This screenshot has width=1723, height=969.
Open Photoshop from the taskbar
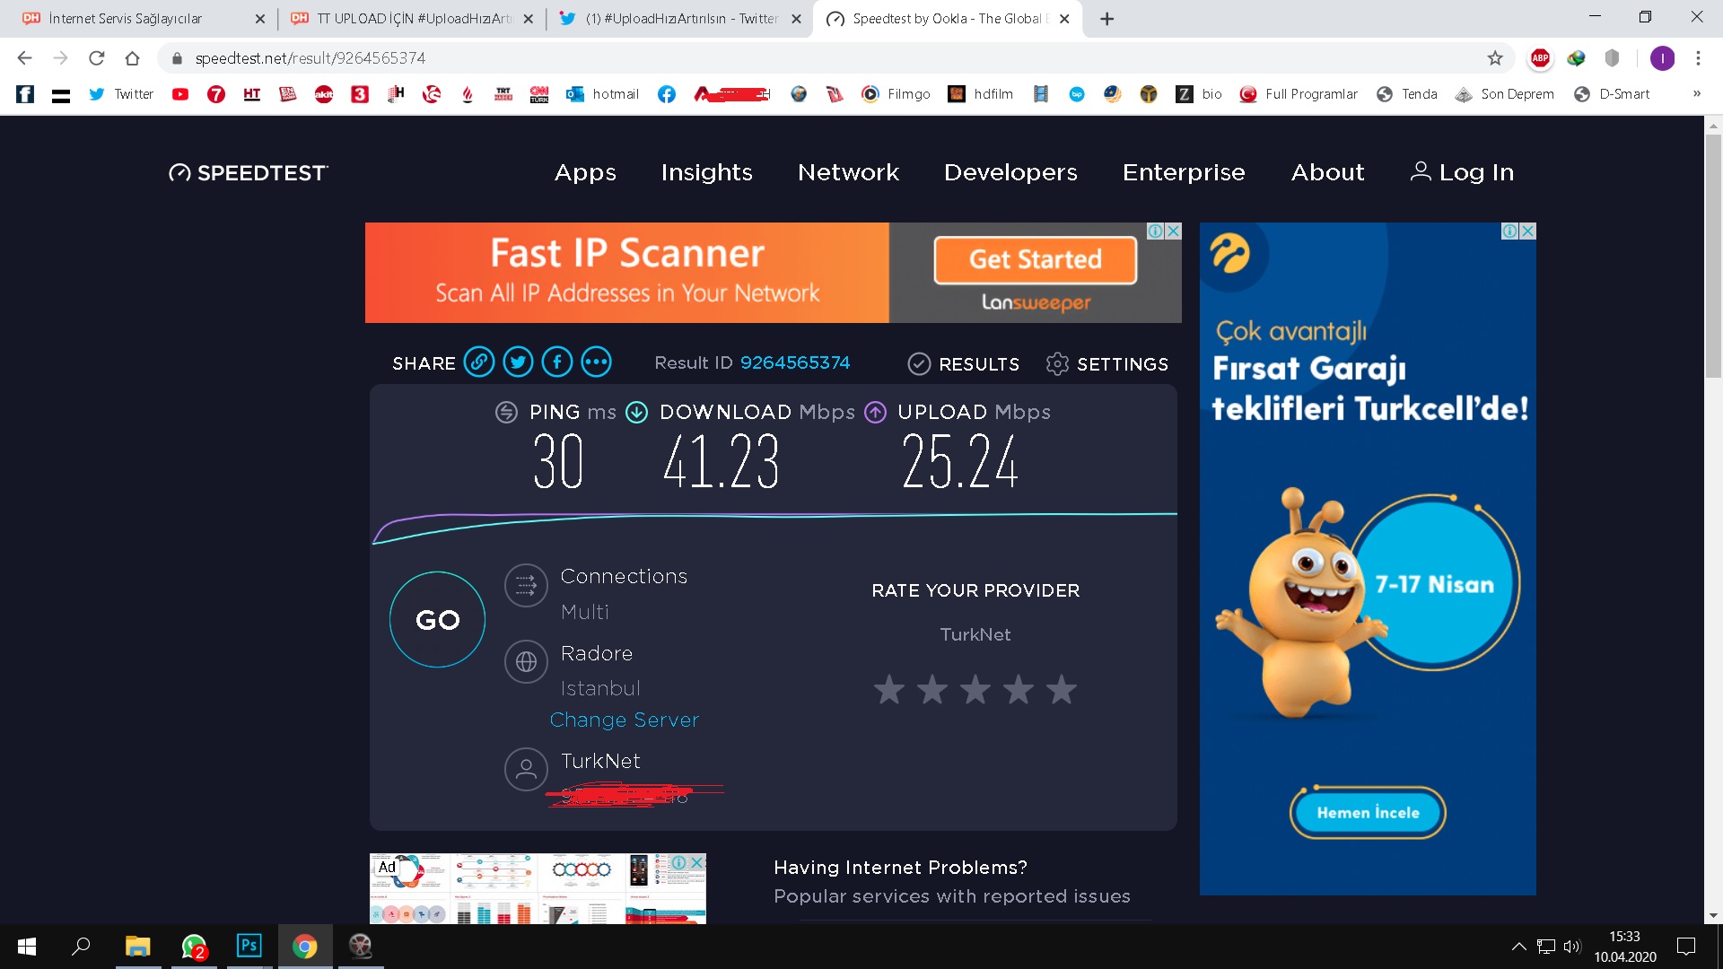coord(249,946)
